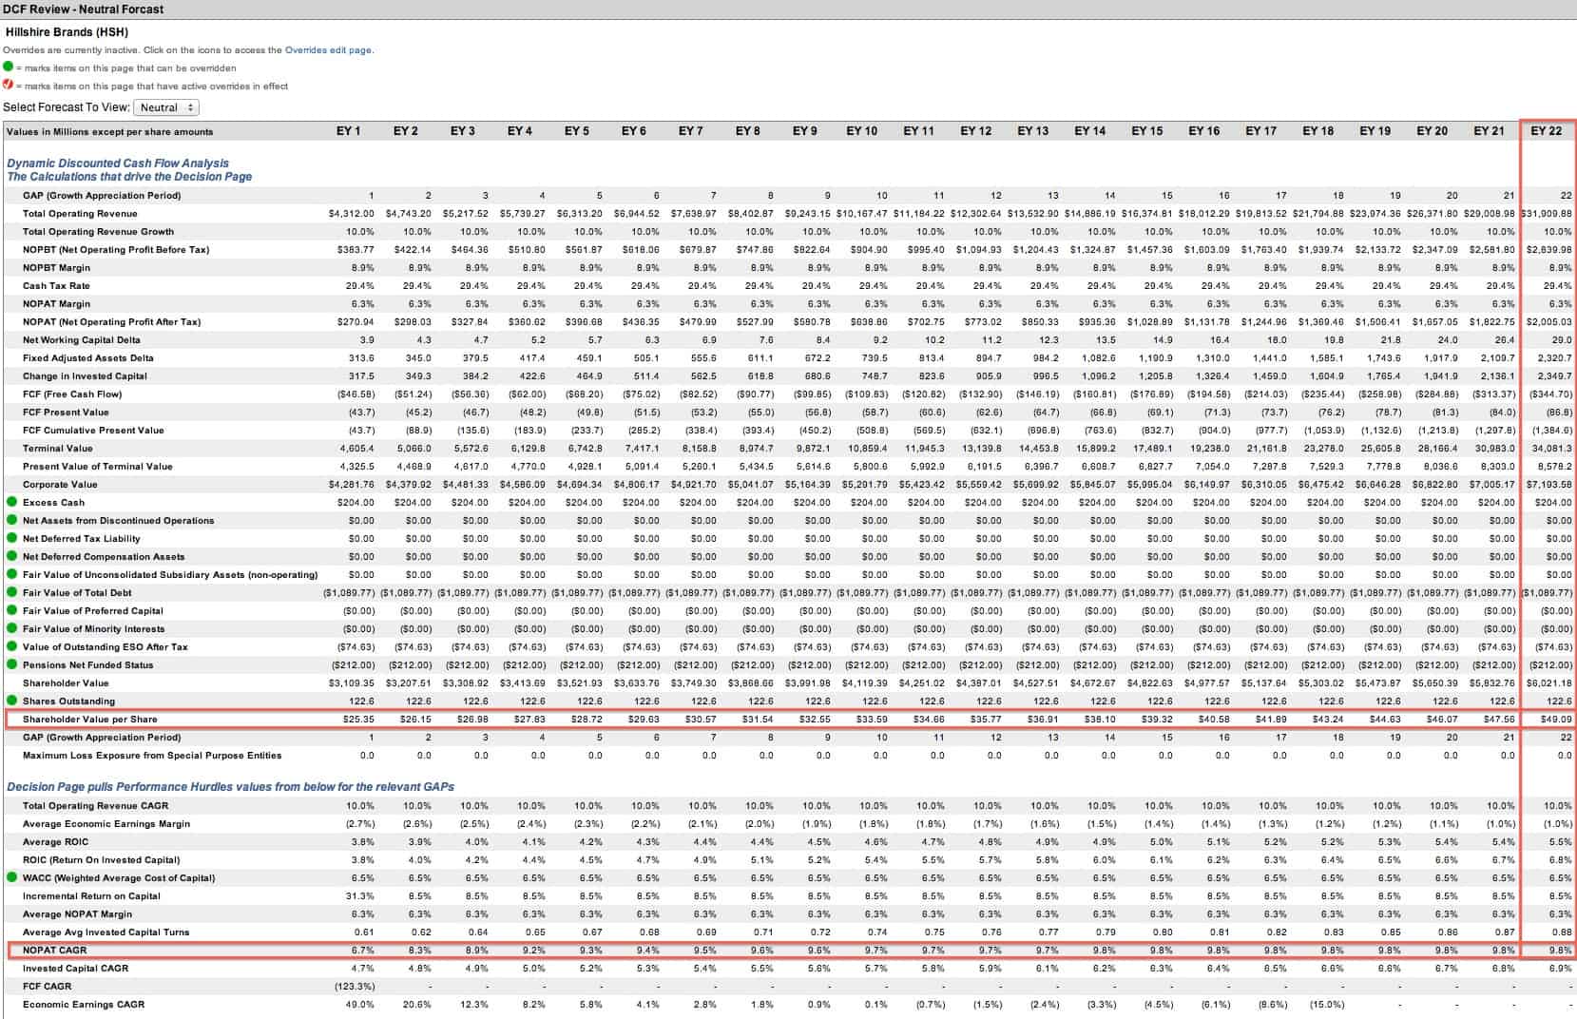Viewport: 1577px width, 1019px height.
Task: Select the FCF (Free Cash Flow) row label
Action: click(x=72, y=394)
